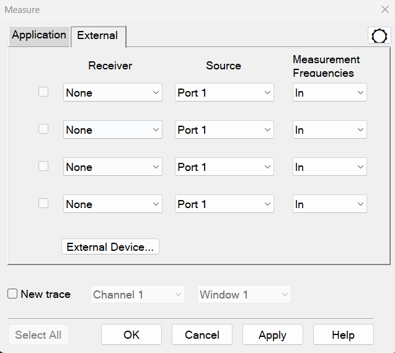This screenshot has height=353, width=395.
Task: Click the Cancel button
Action: (202, 334)
